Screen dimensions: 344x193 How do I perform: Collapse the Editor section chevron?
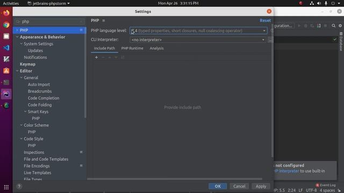coord(17,71)
